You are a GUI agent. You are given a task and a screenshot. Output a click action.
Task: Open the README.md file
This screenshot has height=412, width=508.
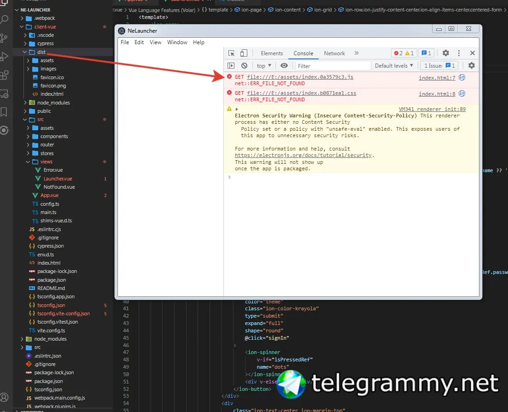tap(51, 288)
